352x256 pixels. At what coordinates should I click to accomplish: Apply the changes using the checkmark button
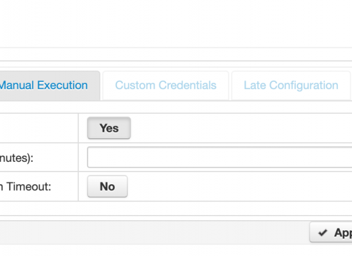click(331, 232)
